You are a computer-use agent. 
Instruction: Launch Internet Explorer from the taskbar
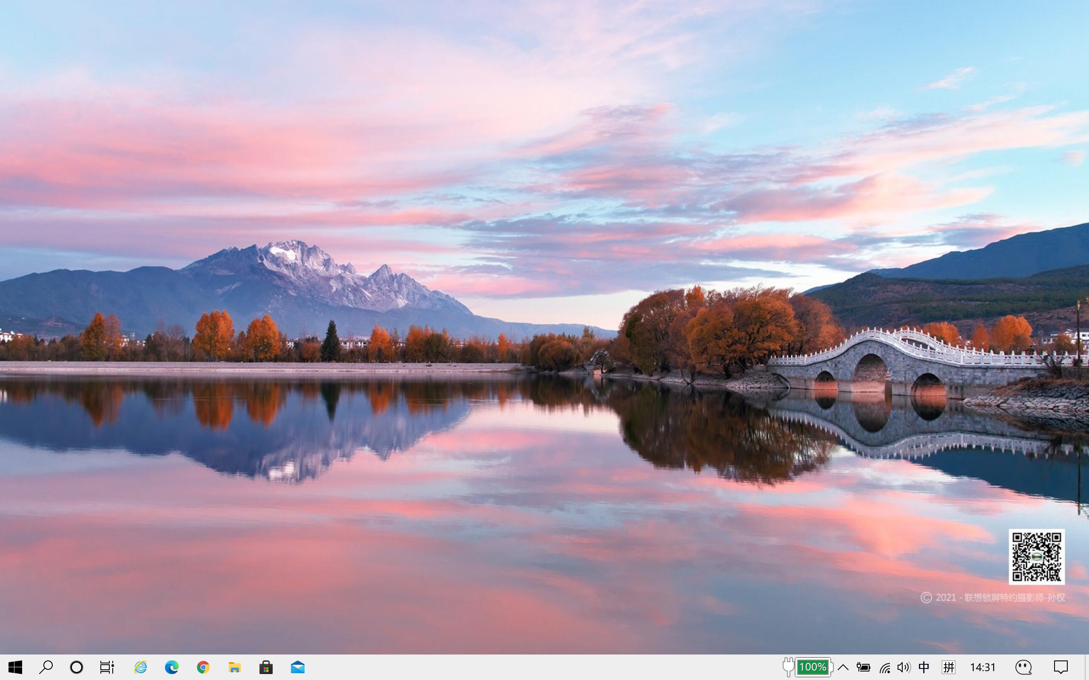(140, 667)
